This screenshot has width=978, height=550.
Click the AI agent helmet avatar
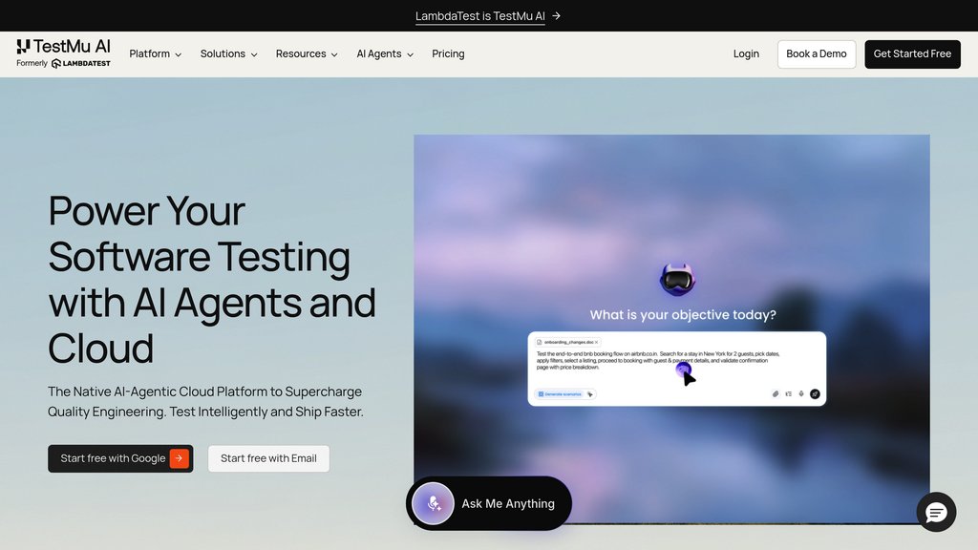[x=677, y=280]
